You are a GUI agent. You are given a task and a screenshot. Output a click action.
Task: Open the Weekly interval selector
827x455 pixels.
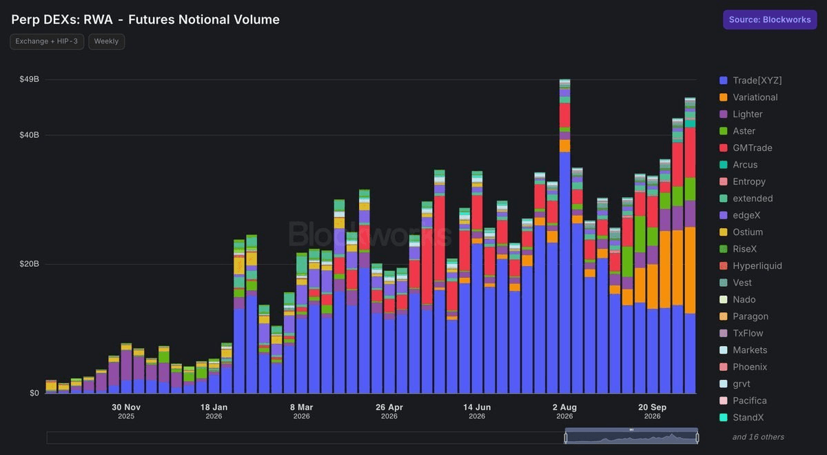[106, 41]
